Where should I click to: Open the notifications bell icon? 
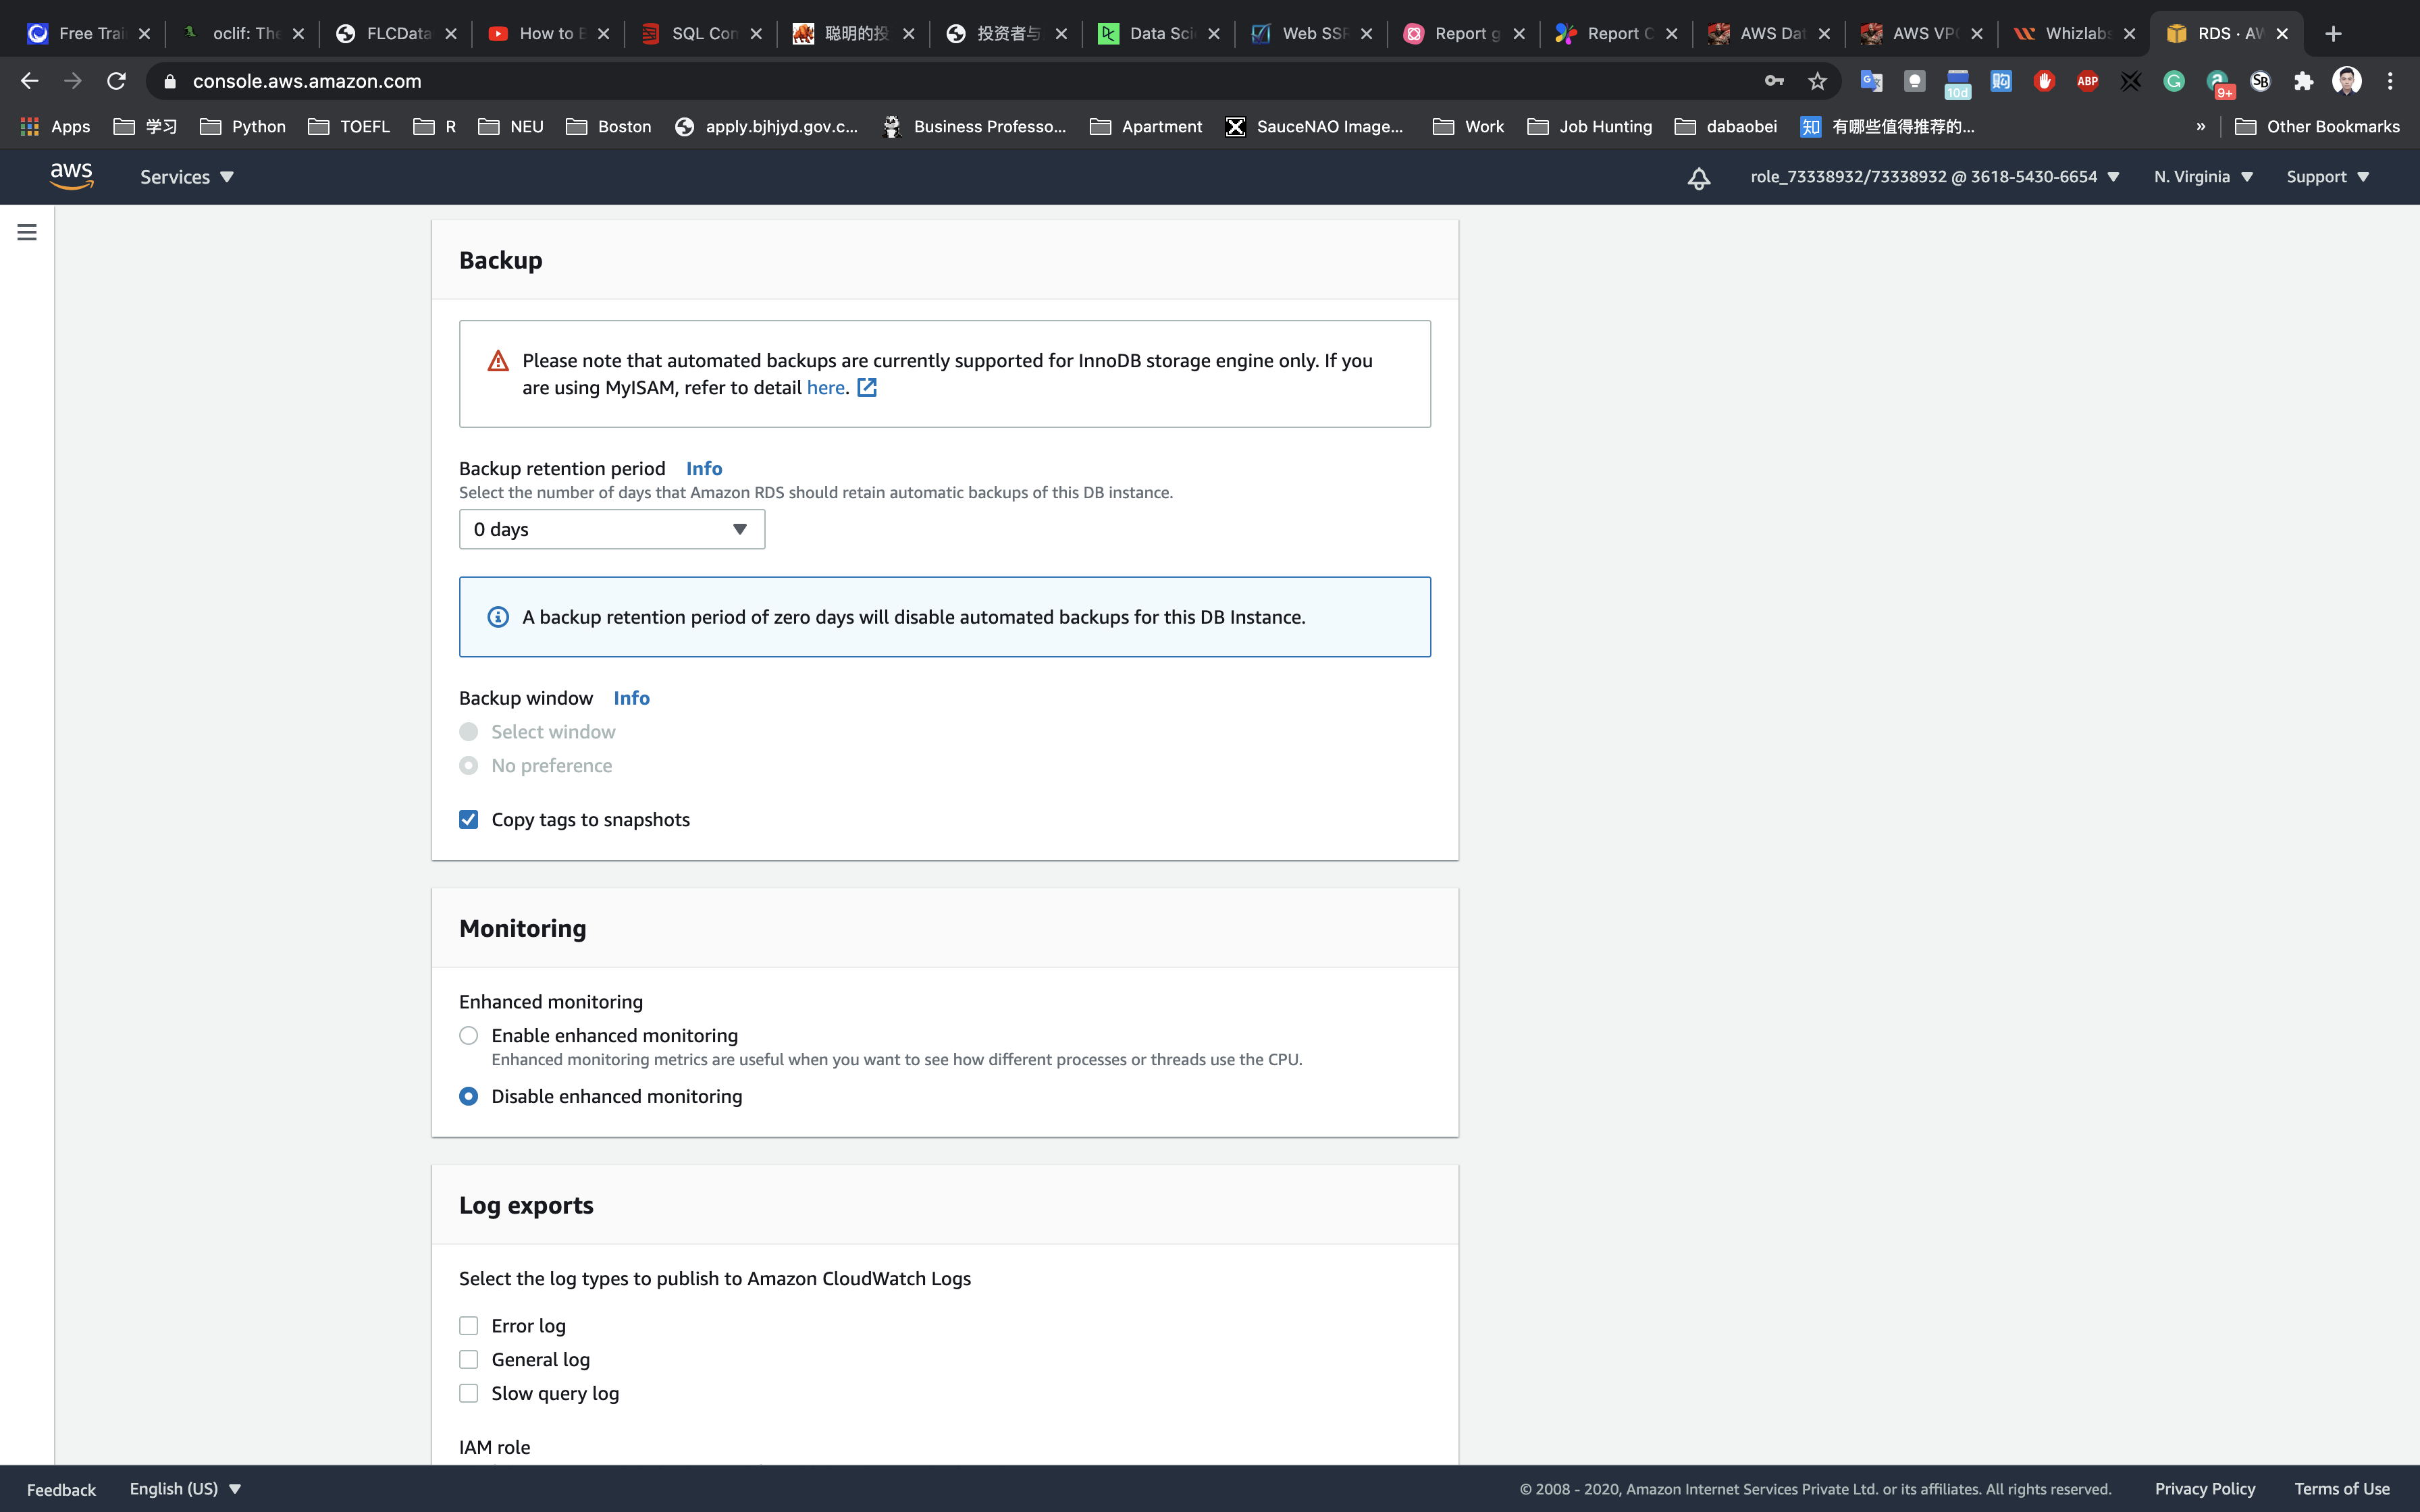pyautogui.click(x=1698, y=178)
